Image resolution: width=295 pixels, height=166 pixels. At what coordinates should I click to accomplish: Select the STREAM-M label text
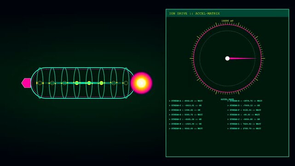tap(176, 129)
